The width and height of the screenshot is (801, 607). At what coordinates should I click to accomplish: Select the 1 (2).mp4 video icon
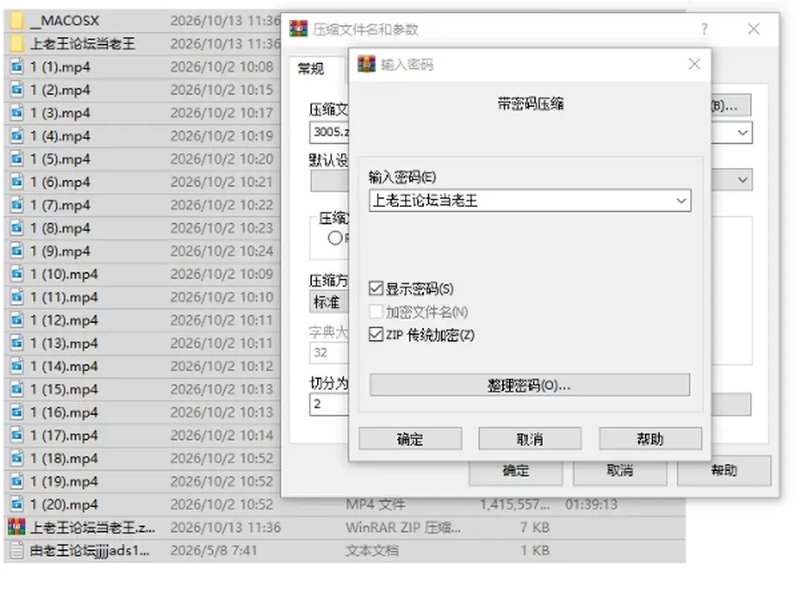tap(17, 89)
